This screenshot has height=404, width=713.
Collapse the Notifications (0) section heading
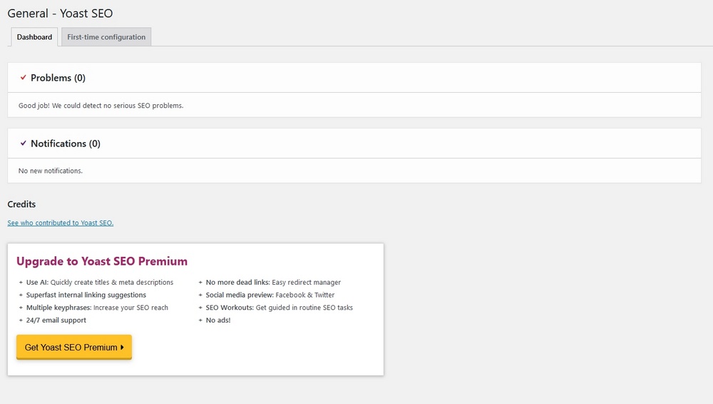[x=66, y=143]
